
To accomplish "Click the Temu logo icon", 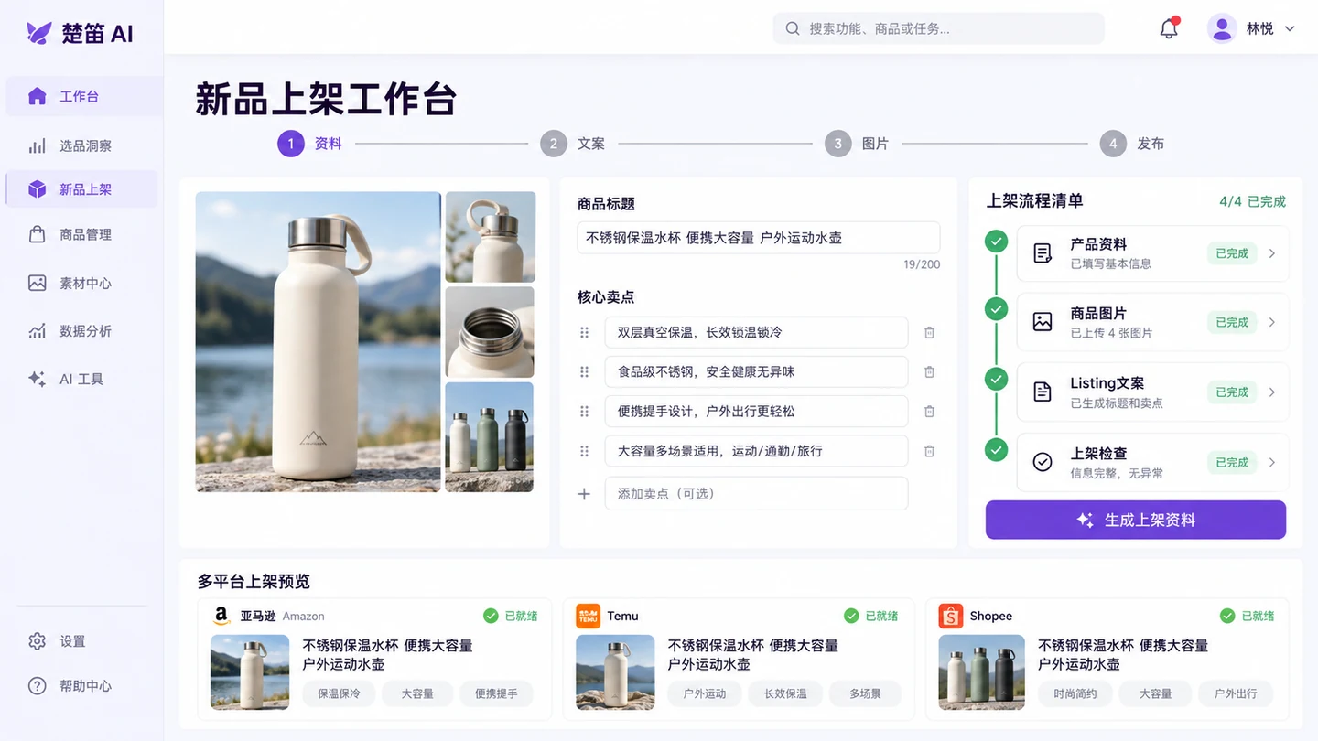I will [x=588, y=616].
